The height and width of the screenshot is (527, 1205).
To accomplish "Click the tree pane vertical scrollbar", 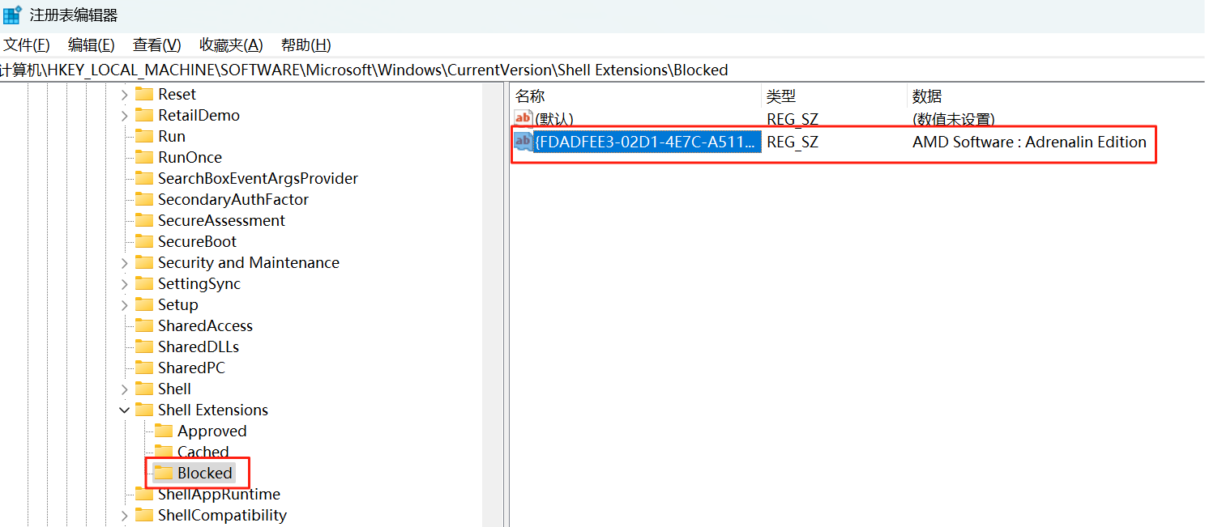I will 494,304.
